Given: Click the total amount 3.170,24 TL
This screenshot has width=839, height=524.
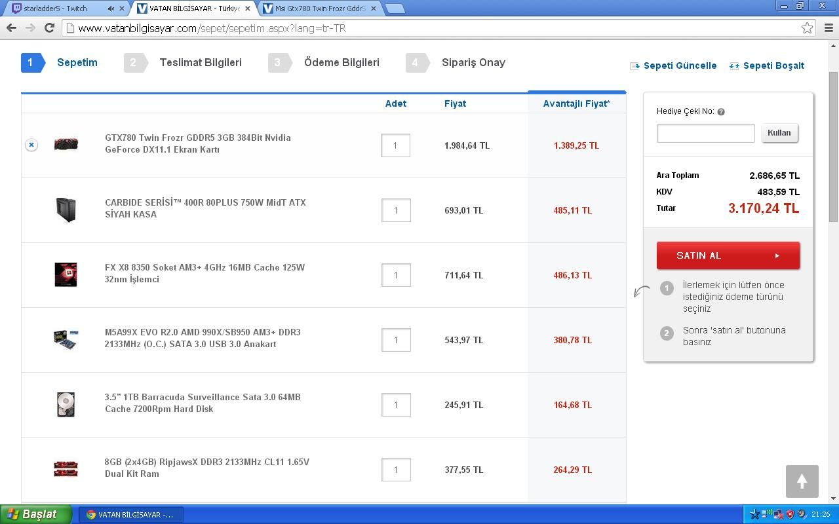Looking at the screenshot, I should 764,208.
